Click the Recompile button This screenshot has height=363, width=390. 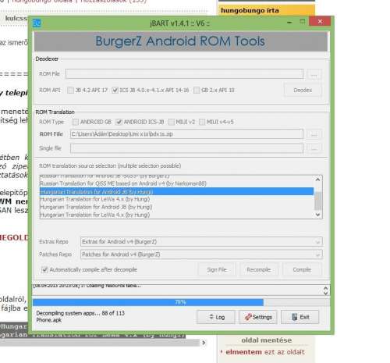point(259,269)
